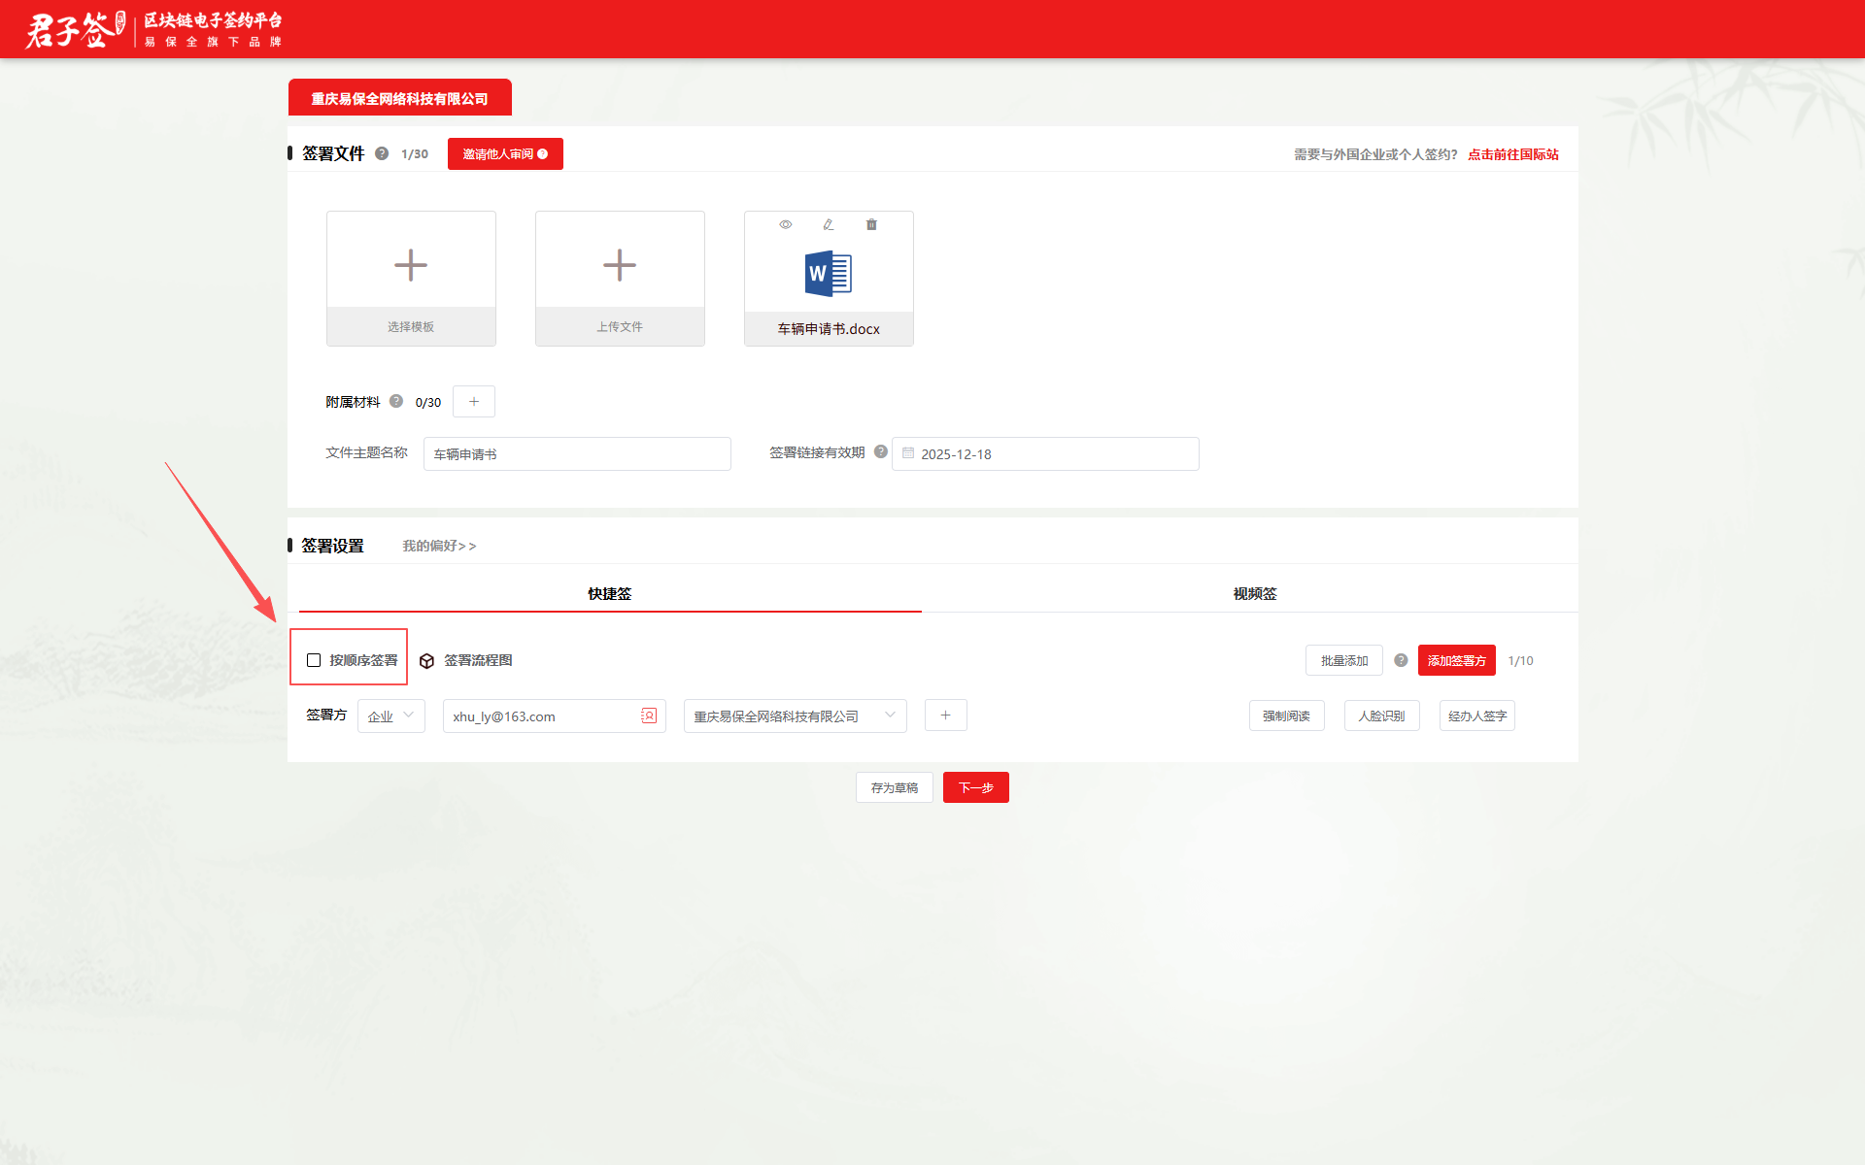Open 签署流程图 cube icon

[x=426, y=661]
